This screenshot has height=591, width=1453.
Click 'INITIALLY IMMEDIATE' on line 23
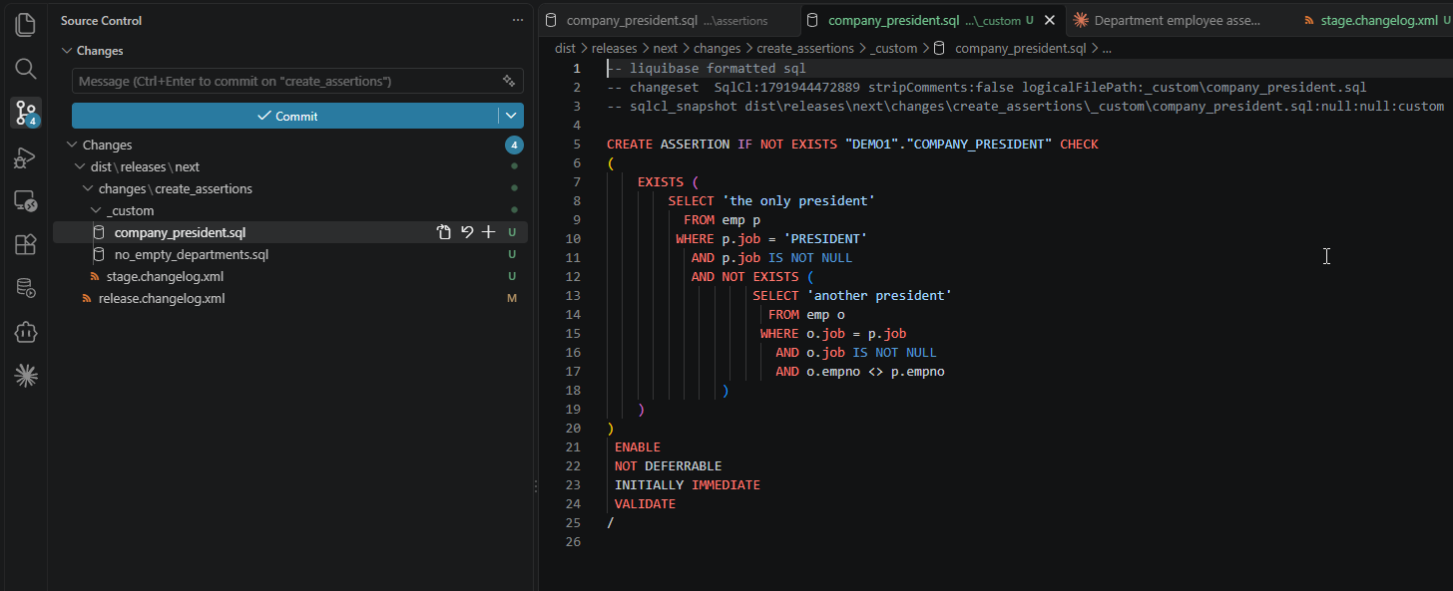[x=688, y=485]
